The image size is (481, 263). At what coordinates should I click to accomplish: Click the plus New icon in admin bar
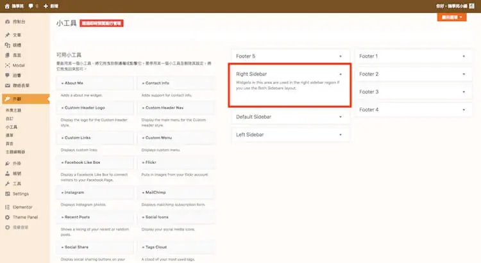coord(46,6)
